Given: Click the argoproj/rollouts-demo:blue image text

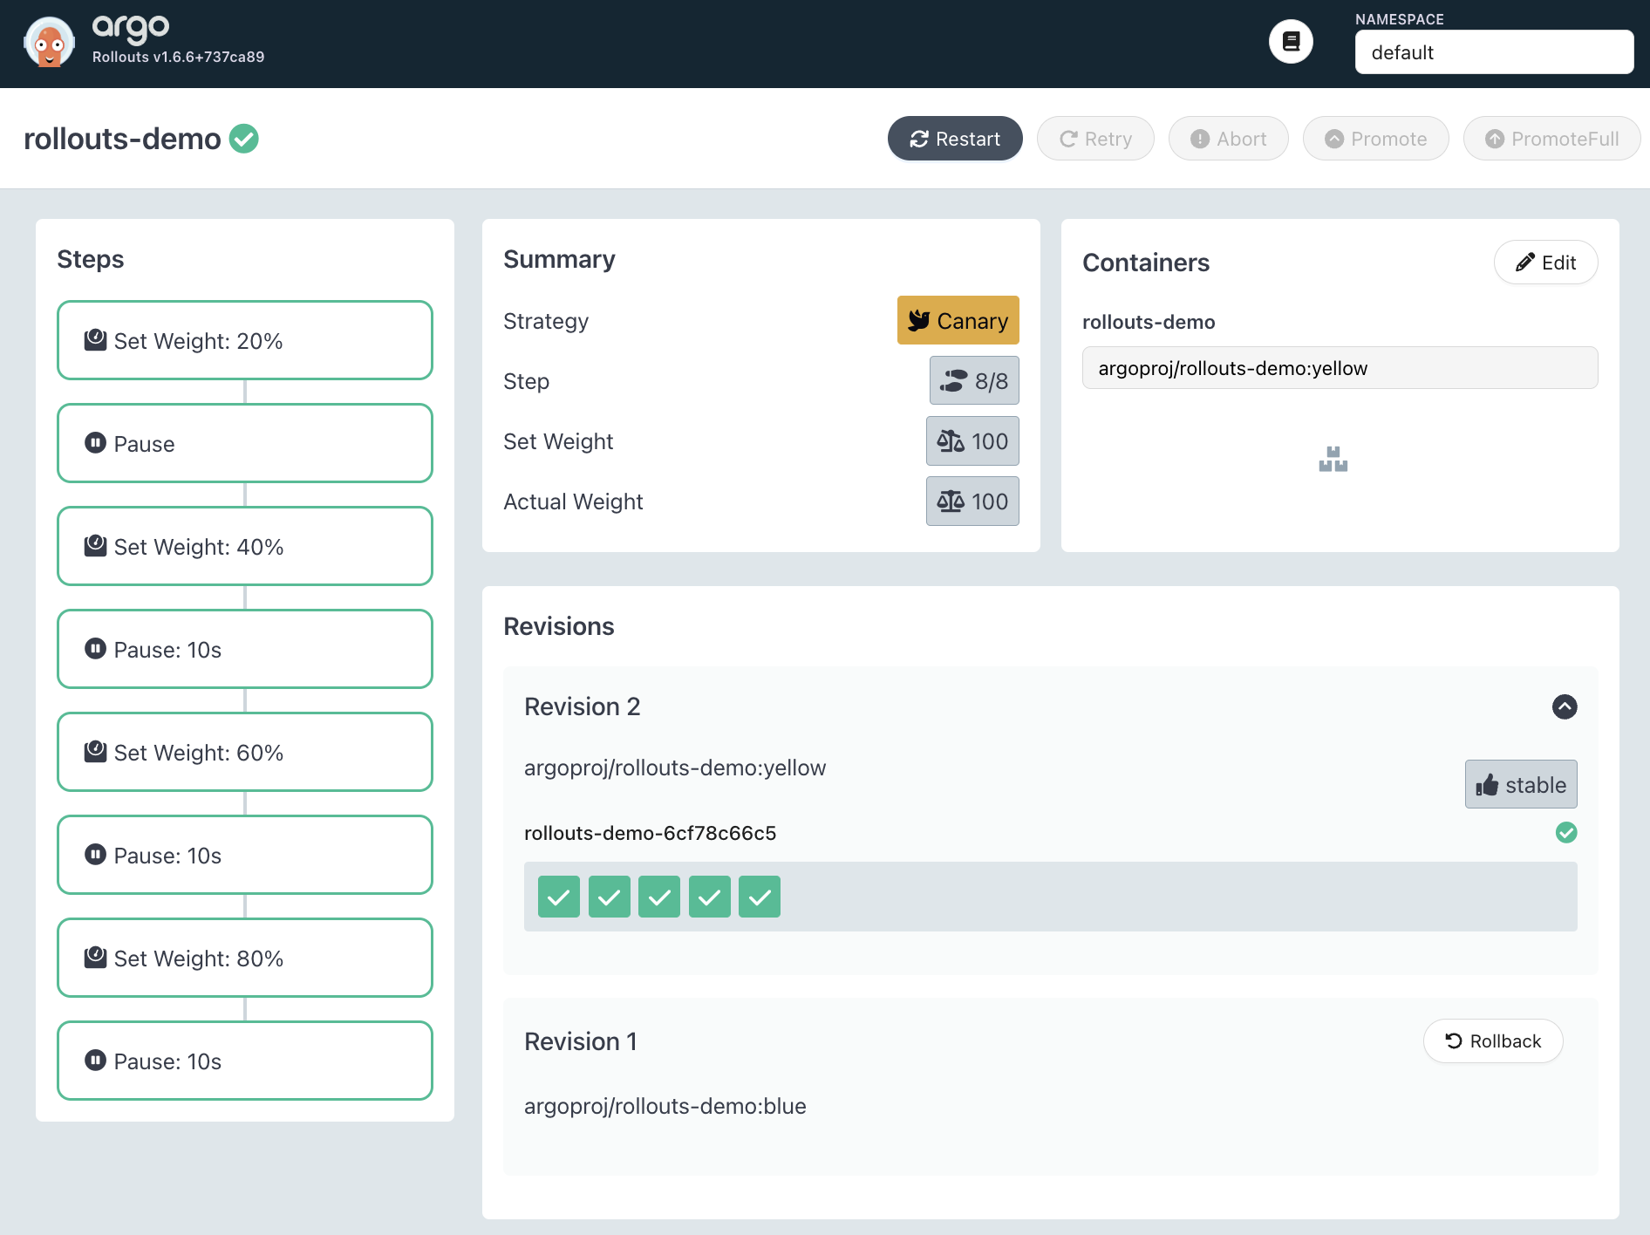Looking at the screenshot, I should tap(665, 1106).
